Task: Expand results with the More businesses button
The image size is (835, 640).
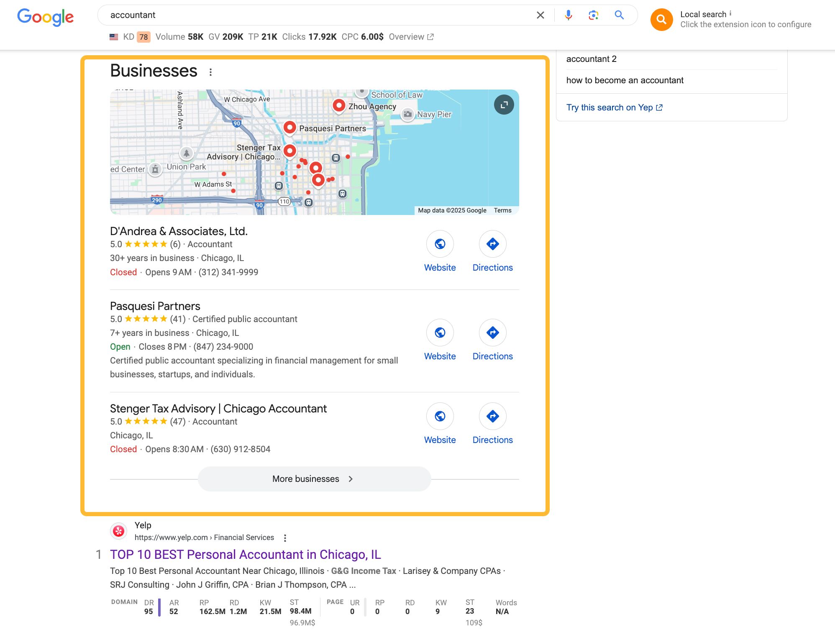Action: (315, 479)
